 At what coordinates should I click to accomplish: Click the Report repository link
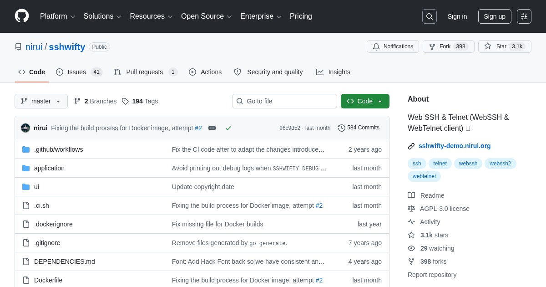point(432,275)
